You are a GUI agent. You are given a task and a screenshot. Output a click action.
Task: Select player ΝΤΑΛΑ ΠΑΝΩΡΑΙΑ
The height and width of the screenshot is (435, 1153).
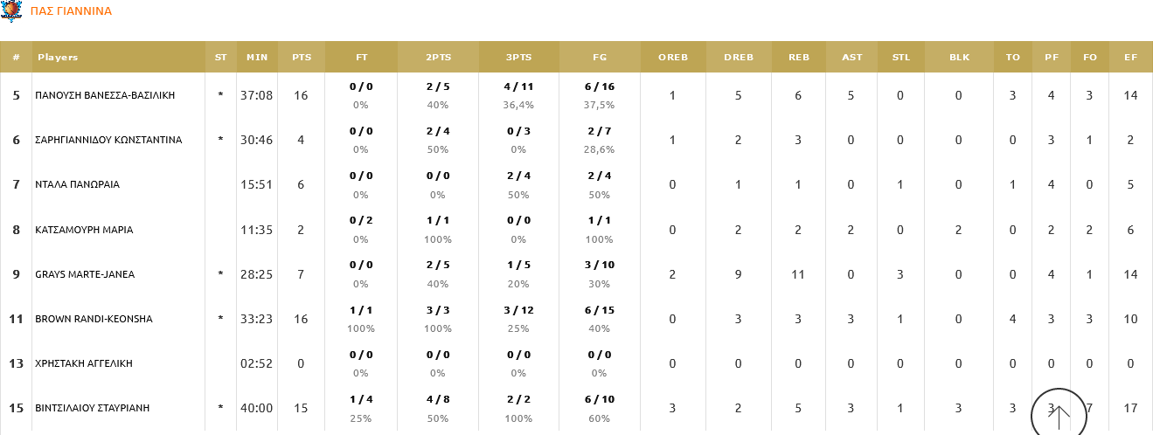click(x=77, y=184)
